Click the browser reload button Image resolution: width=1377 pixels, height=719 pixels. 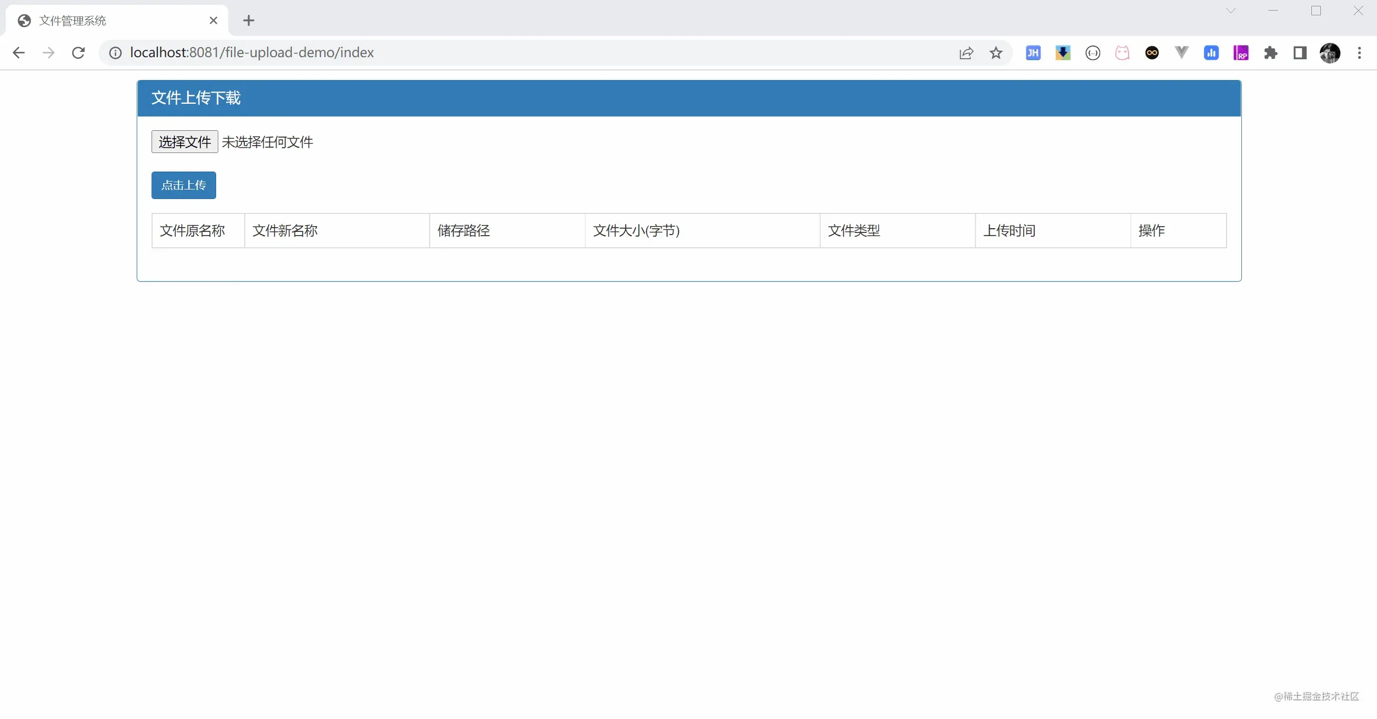tap(78, 52)
